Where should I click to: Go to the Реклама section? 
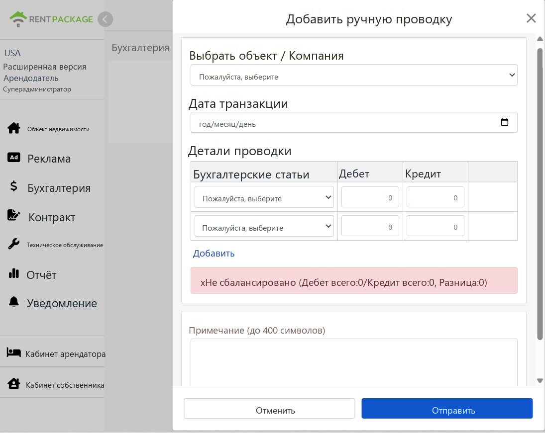pos(49,159)
